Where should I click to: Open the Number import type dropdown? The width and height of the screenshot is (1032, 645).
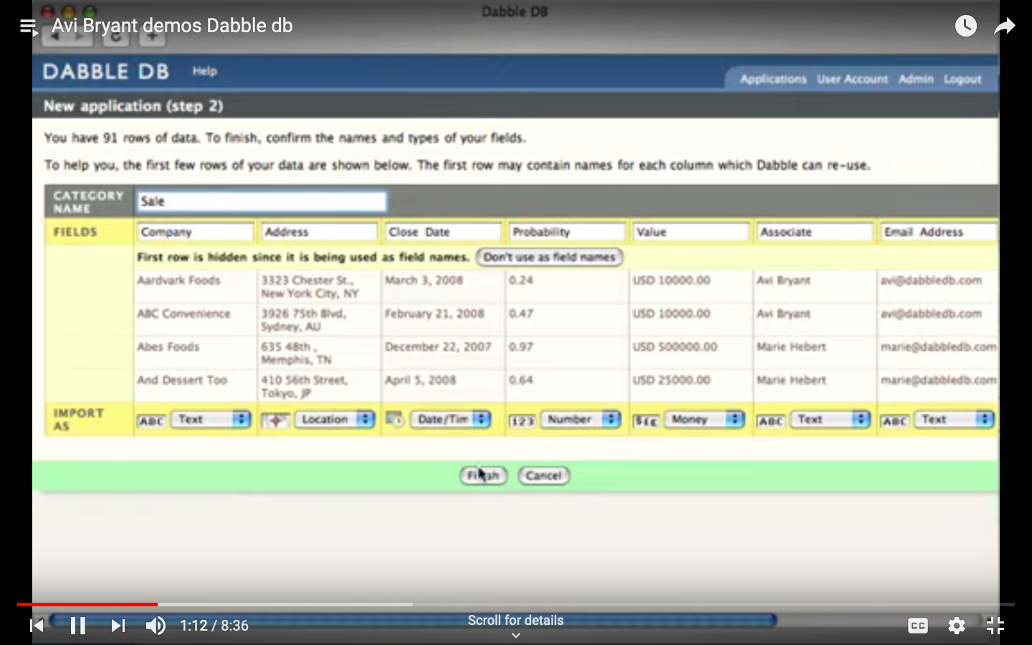coord(580,419)
